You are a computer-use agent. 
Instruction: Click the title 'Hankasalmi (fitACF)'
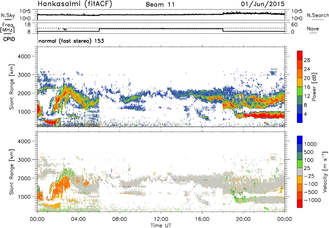click(75, 4)
